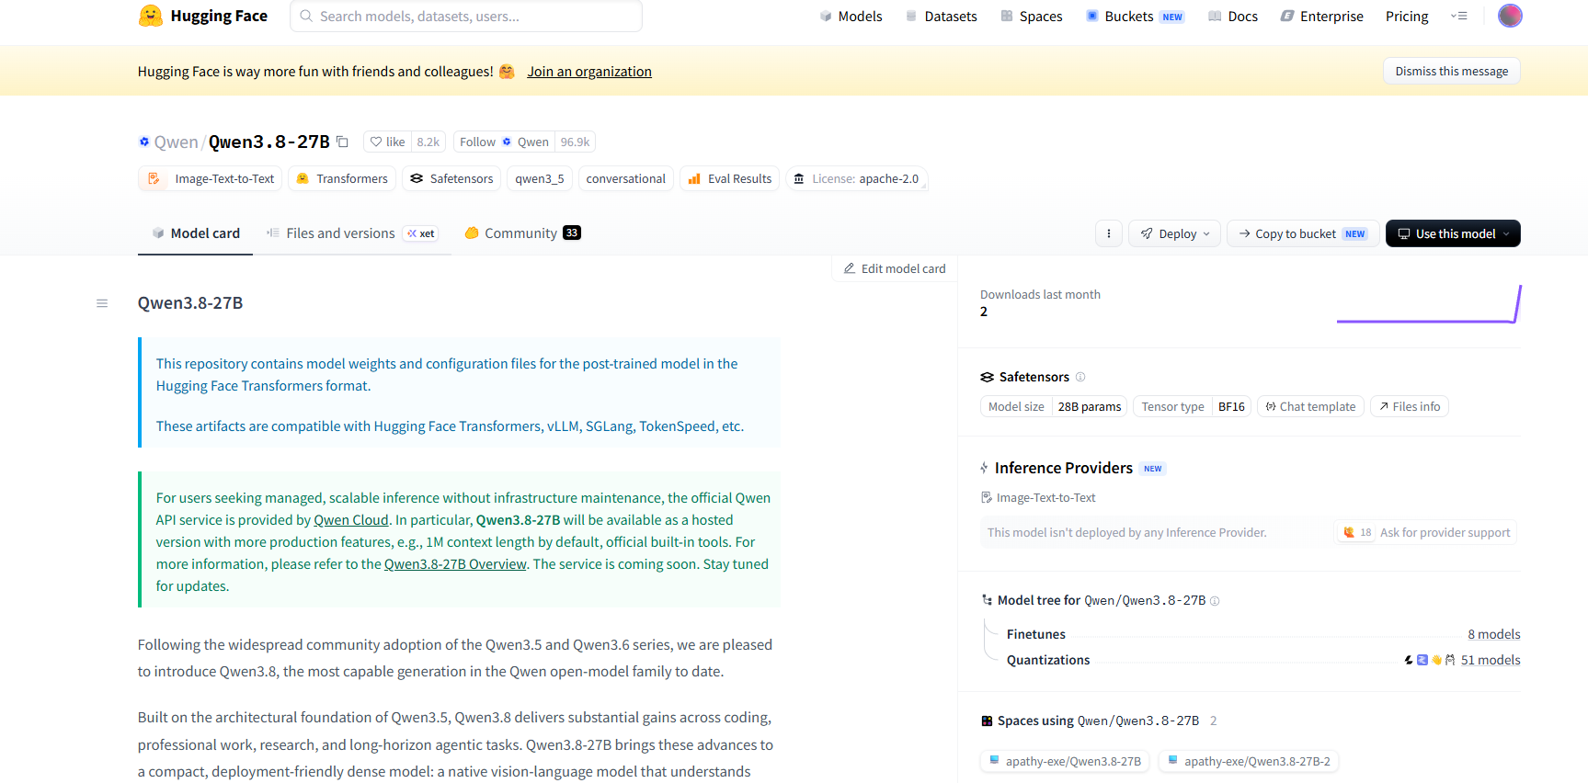
Task: Open the Chat template viewer
Action: pyautogui.click(x=1310, y=406)
